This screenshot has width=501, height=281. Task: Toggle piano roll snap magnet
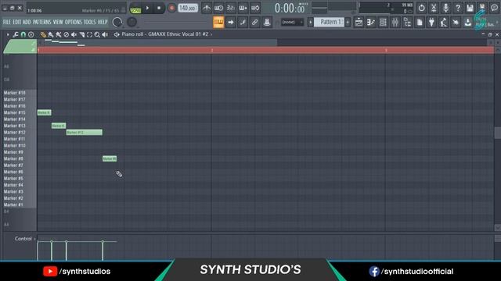coord(23,34)
